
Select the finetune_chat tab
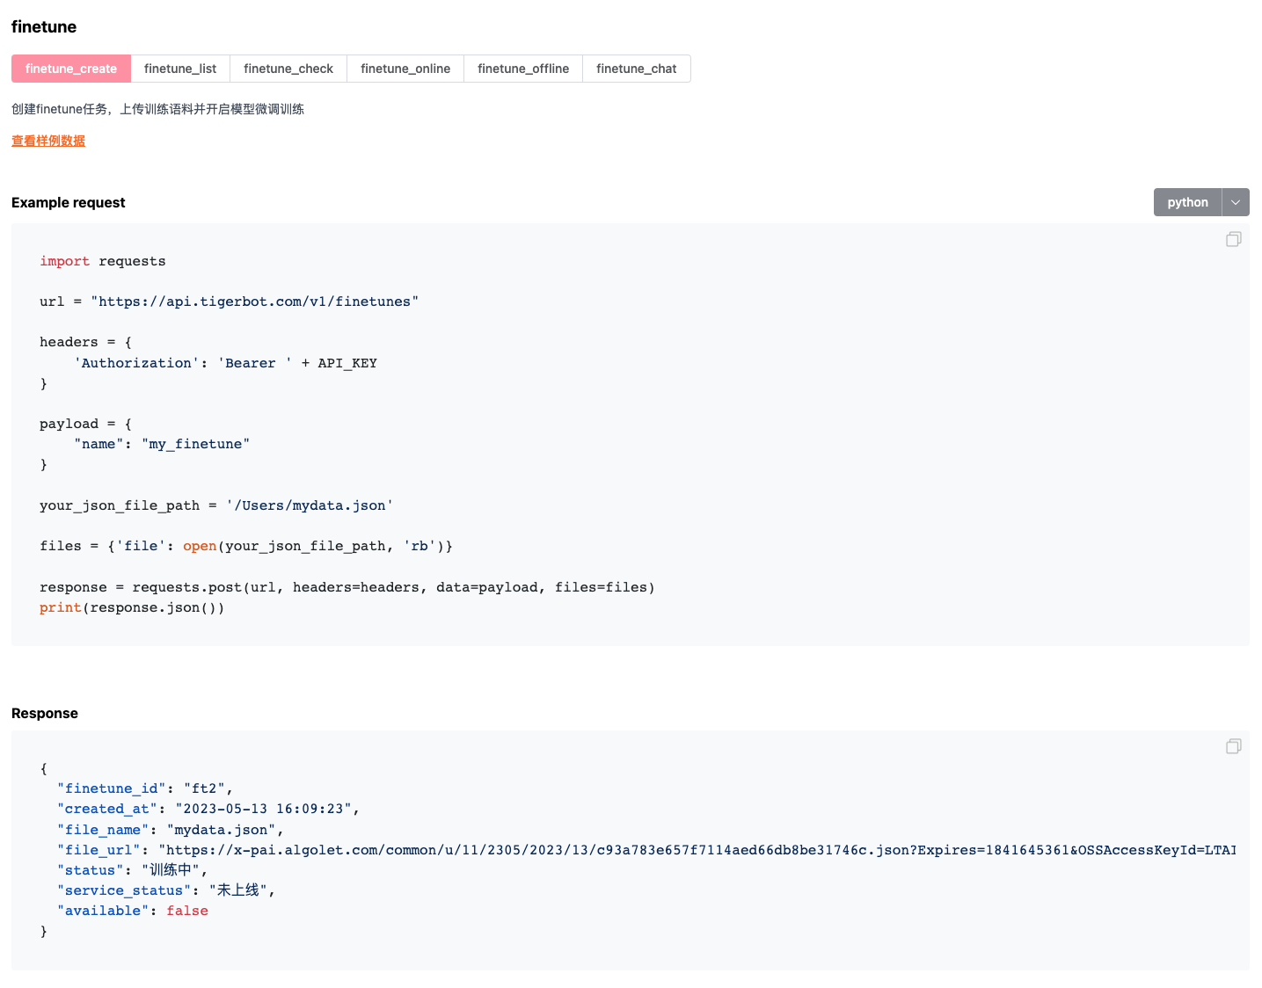(636, 68)
